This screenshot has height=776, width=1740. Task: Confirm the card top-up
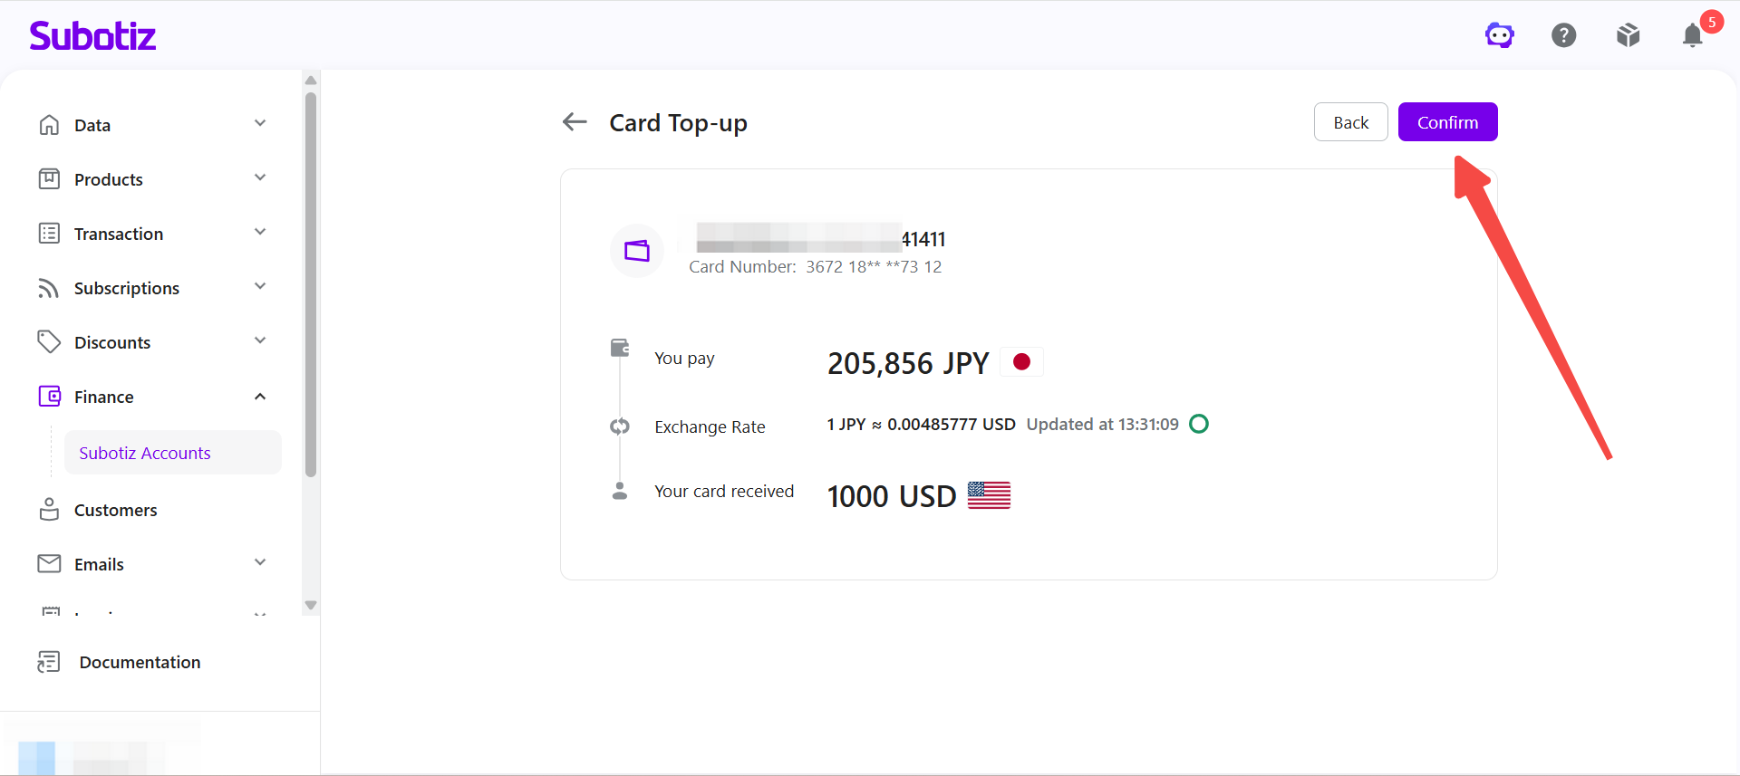pos(1447,122)
